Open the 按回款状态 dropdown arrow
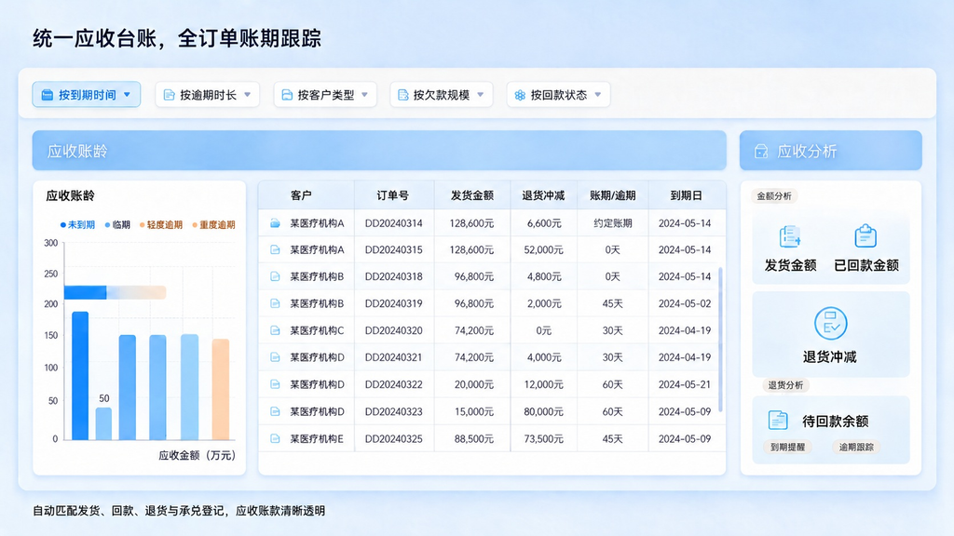Viewport: 954px width, 536px height. click(x=598, y=95)
